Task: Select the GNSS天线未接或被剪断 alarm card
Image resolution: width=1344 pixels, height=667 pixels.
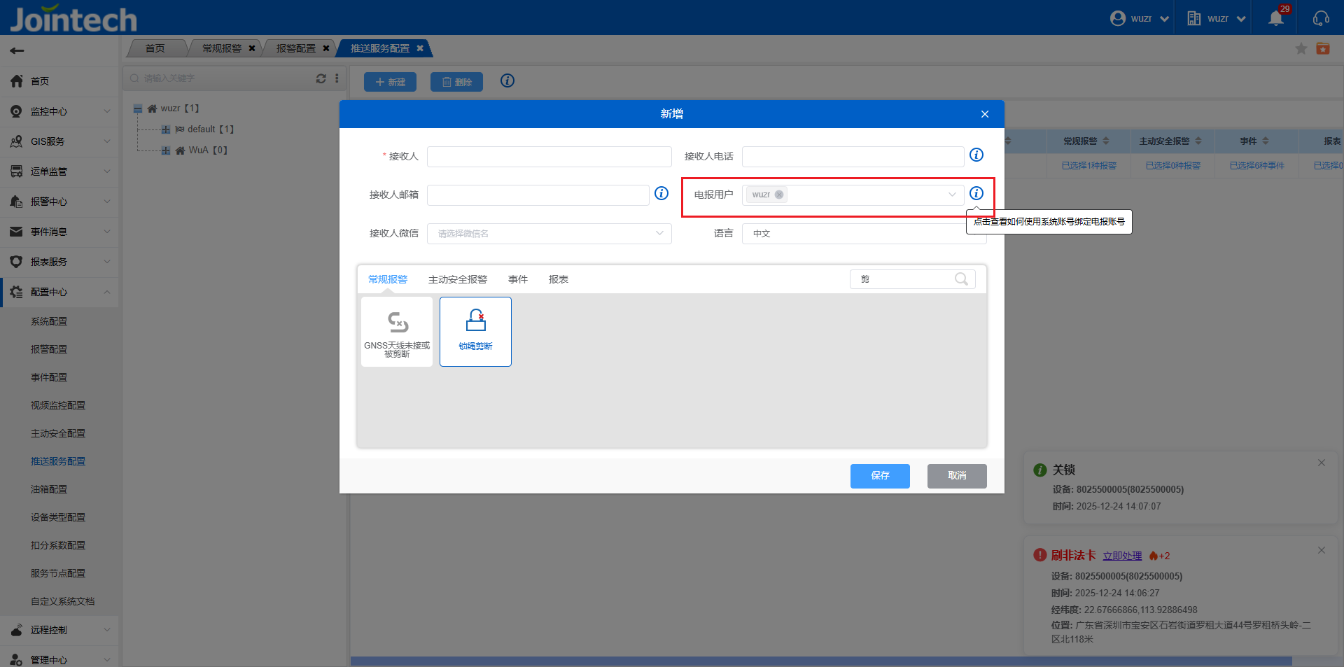Action: point(397,331)
